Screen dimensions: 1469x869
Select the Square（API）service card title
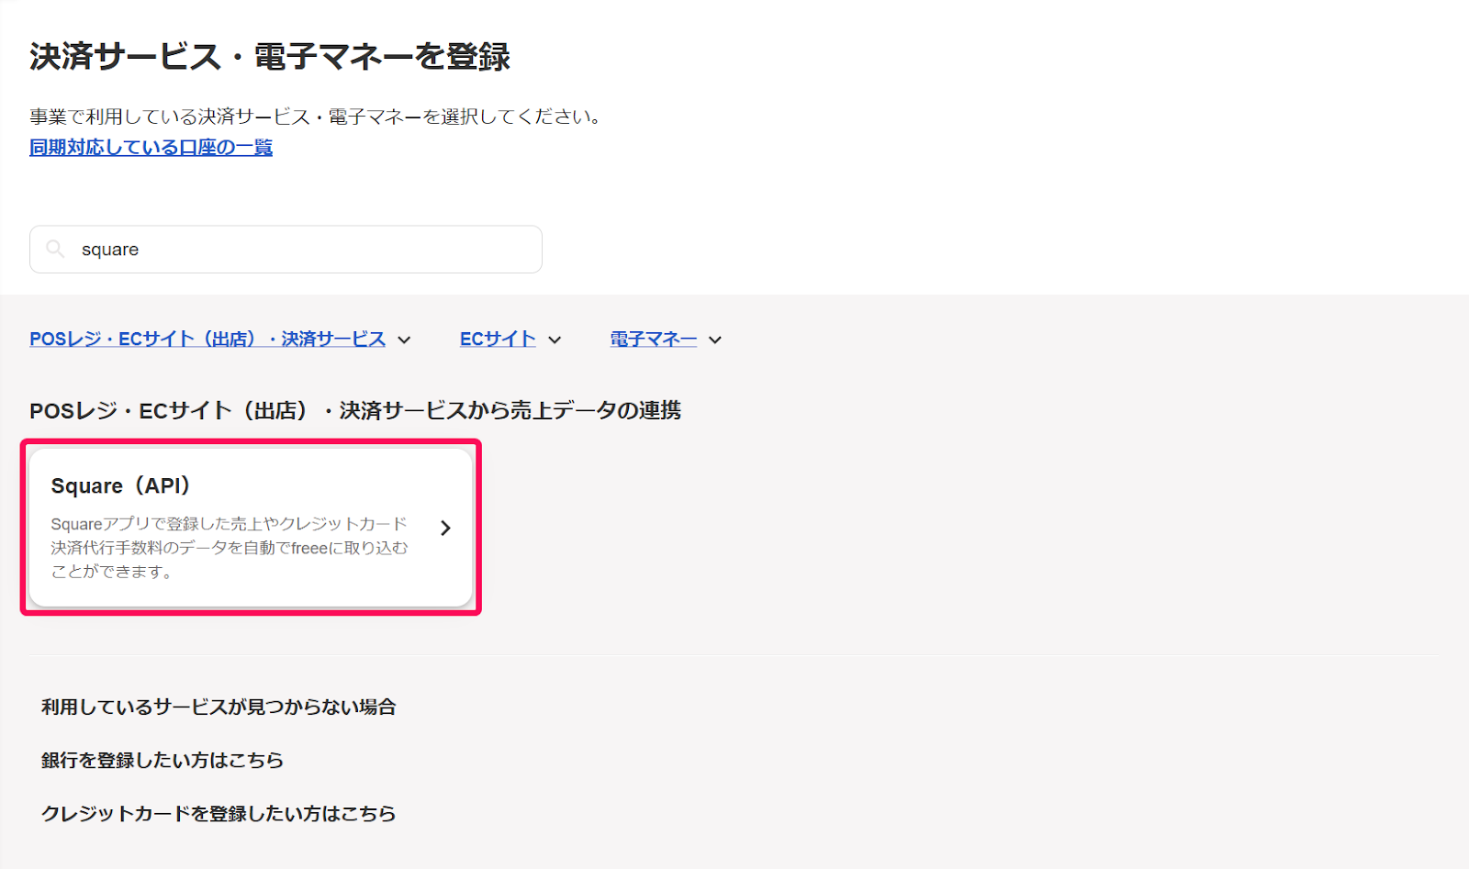coord(120,485)
